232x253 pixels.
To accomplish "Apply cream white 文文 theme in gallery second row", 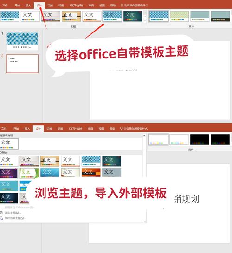I will [71, 173].
